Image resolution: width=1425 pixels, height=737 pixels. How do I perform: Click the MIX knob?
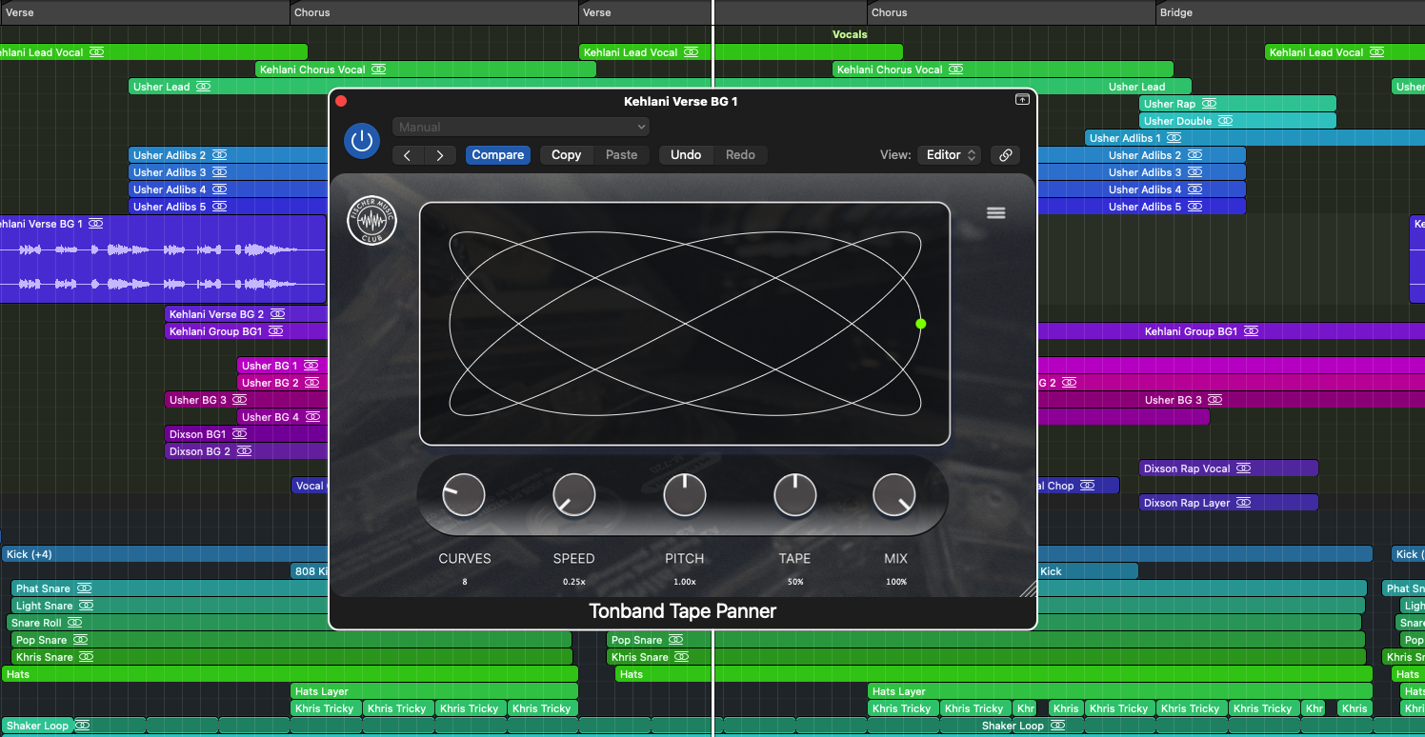point(894,495)
